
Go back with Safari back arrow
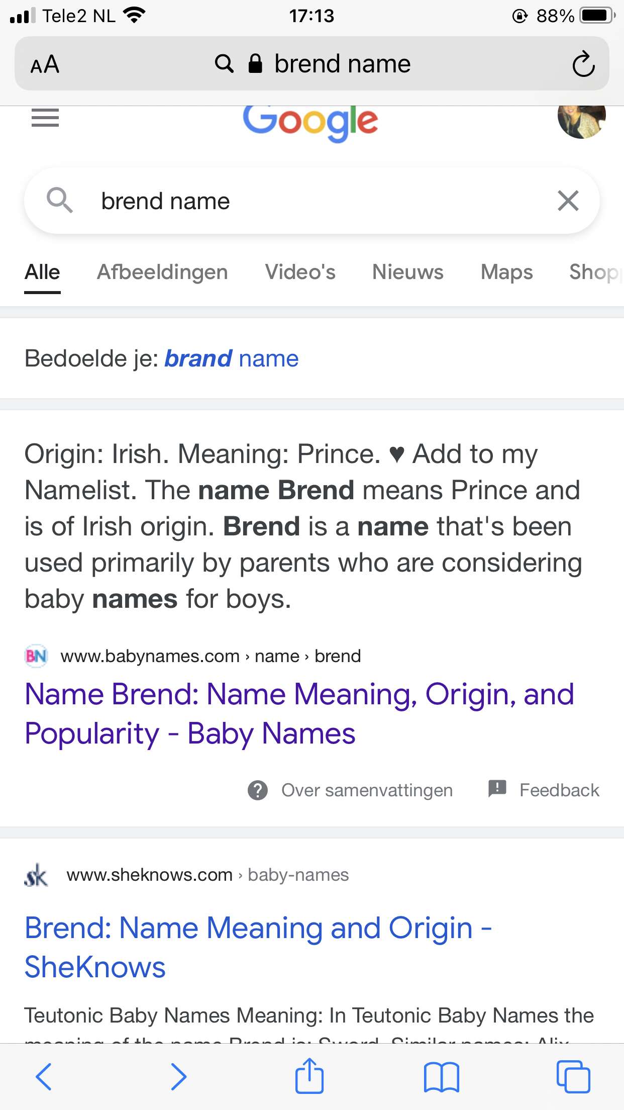pyautogui.click(x=44, y=1076)
